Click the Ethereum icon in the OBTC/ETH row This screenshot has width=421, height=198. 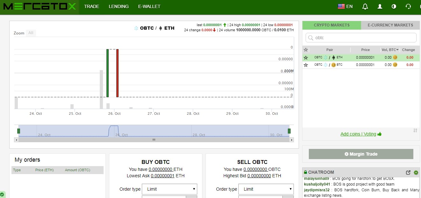coord(334,58)
